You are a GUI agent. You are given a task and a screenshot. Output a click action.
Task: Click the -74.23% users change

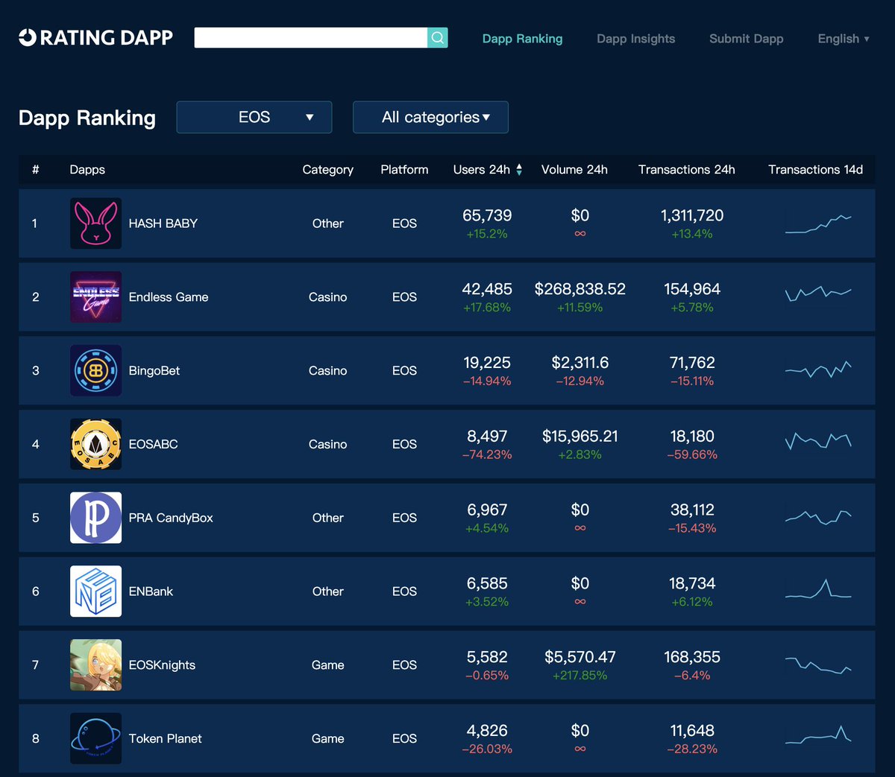(487, 455)
